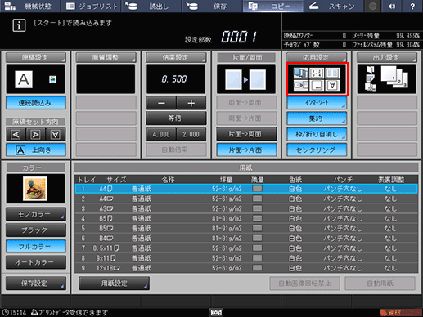Click the 0.500 magnification display
The image size is (423, 317).
pos(176,78)
